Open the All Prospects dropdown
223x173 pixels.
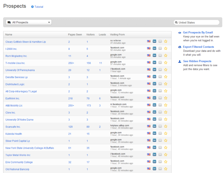tap(29, 22)
